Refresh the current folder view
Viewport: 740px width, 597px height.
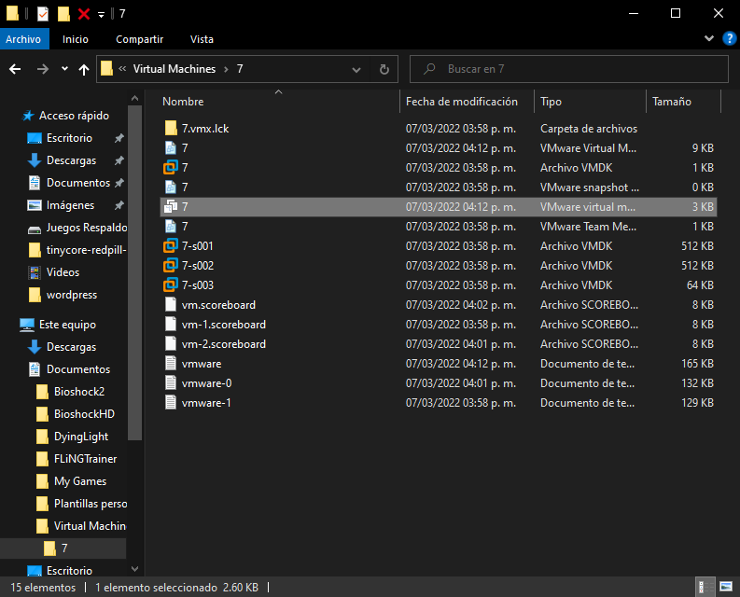[x=384, y=69]
